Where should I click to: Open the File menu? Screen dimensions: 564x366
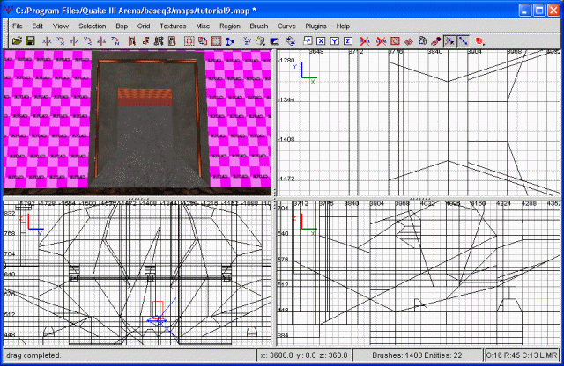18,26
